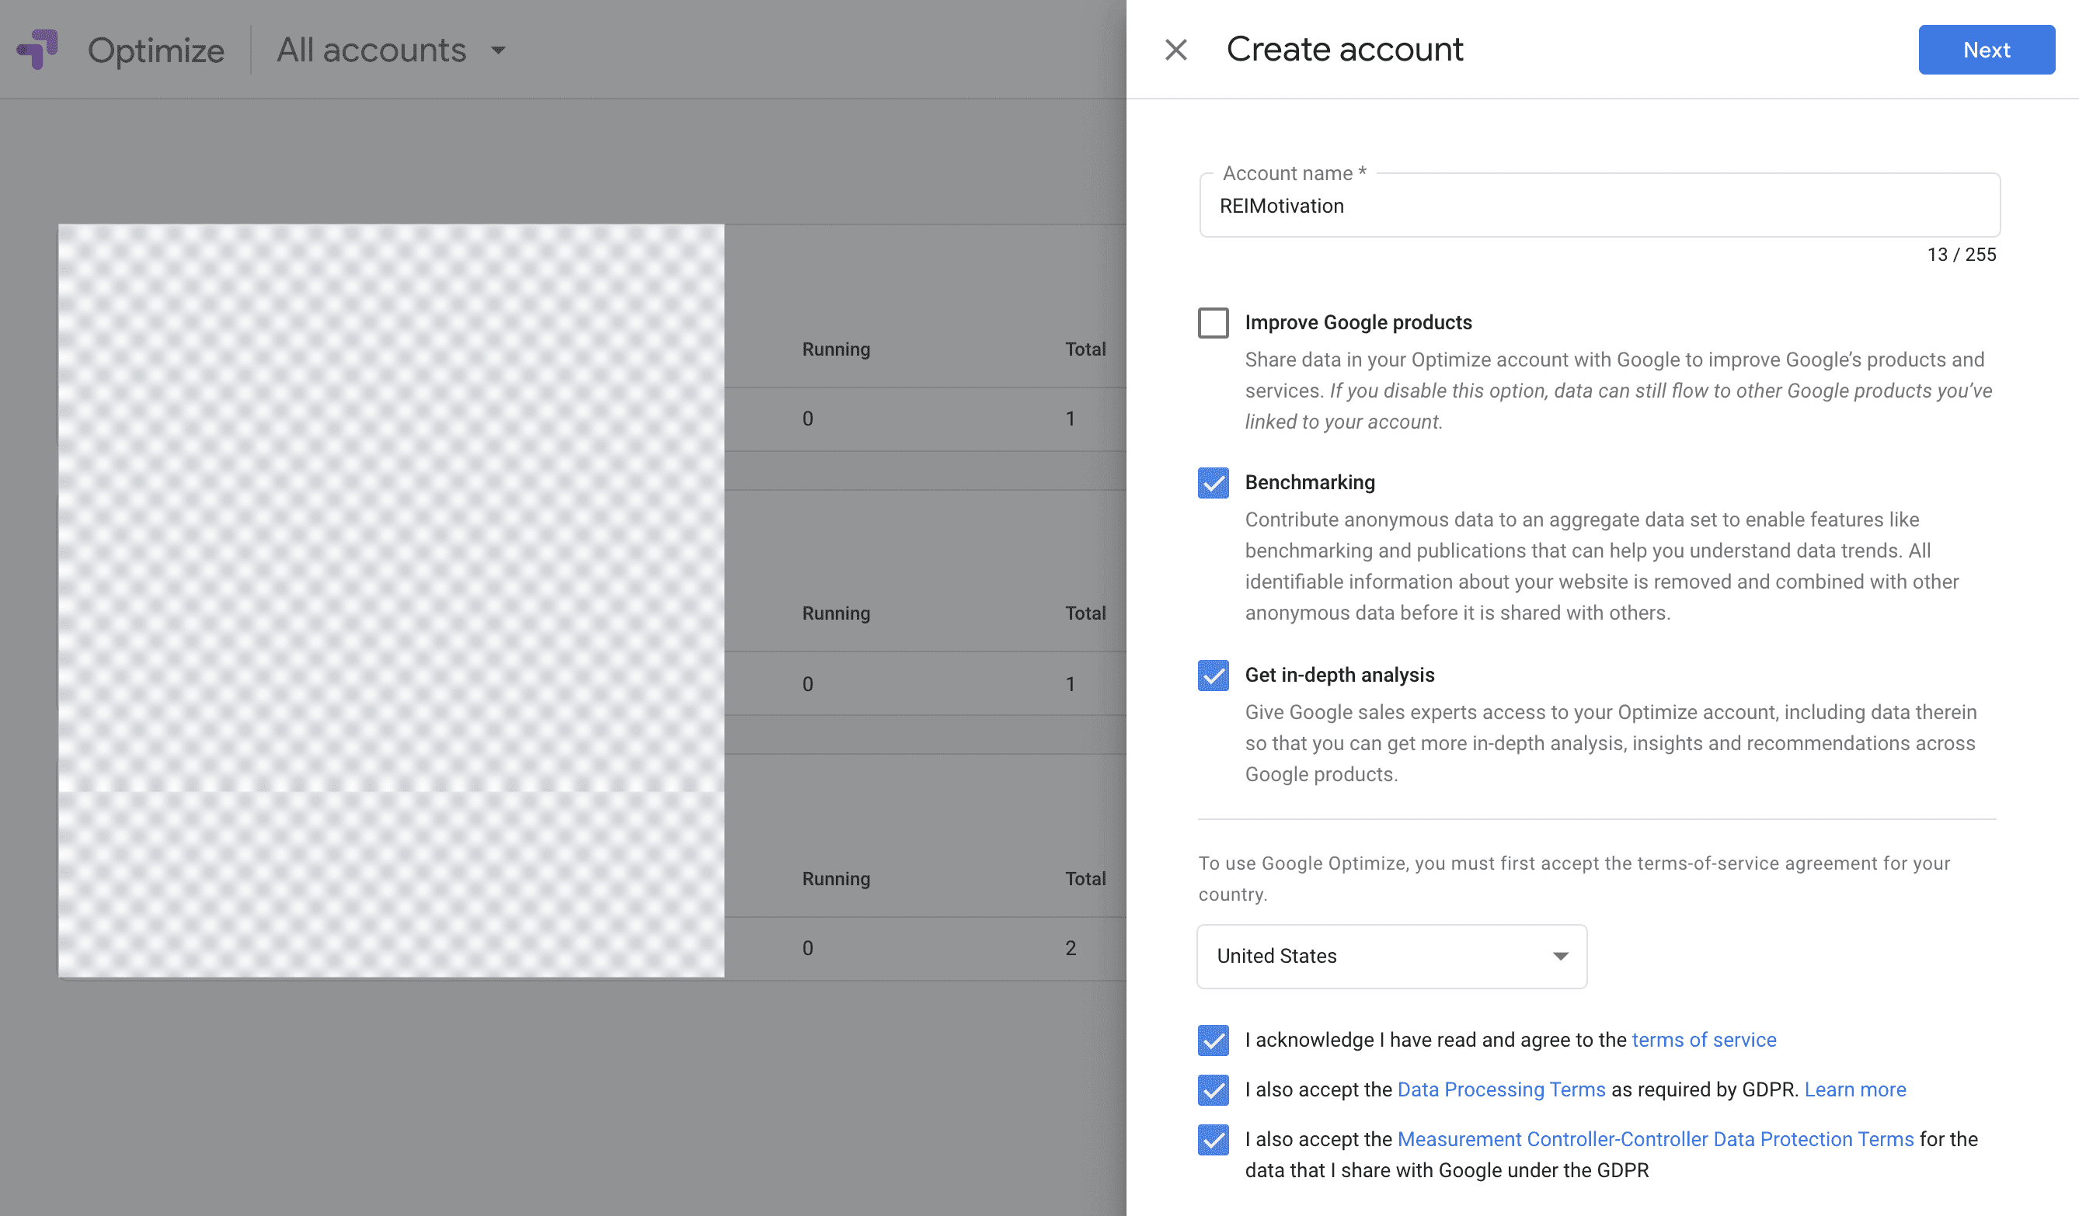
Task: Uncheck Get in-depth analysis checkbox
Action: click(x=1213, y=676)
